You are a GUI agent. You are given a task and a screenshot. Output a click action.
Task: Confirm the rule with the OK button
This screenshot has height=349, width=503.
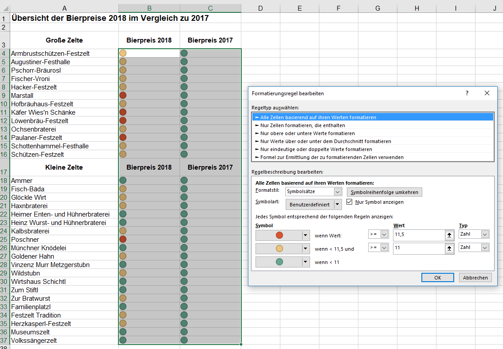coord(437,278)
